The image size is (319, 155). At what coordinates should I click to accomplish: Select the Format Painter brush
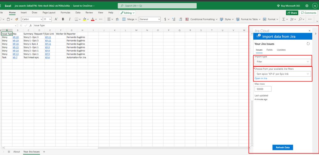coord(17,19)
